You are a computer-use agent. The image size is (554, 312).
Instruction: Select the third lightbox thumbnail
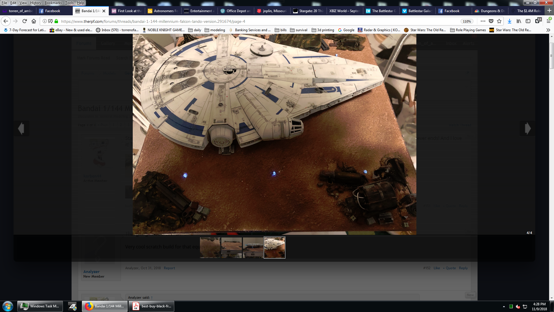(x=253, y=248)
